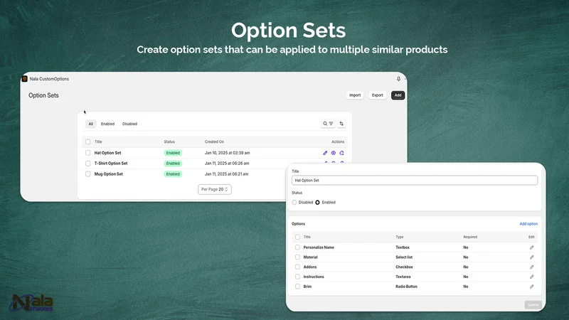Switch to the Disabled filter tab
Viewport: 569px width, 320px height.
(x=130, y=124)
